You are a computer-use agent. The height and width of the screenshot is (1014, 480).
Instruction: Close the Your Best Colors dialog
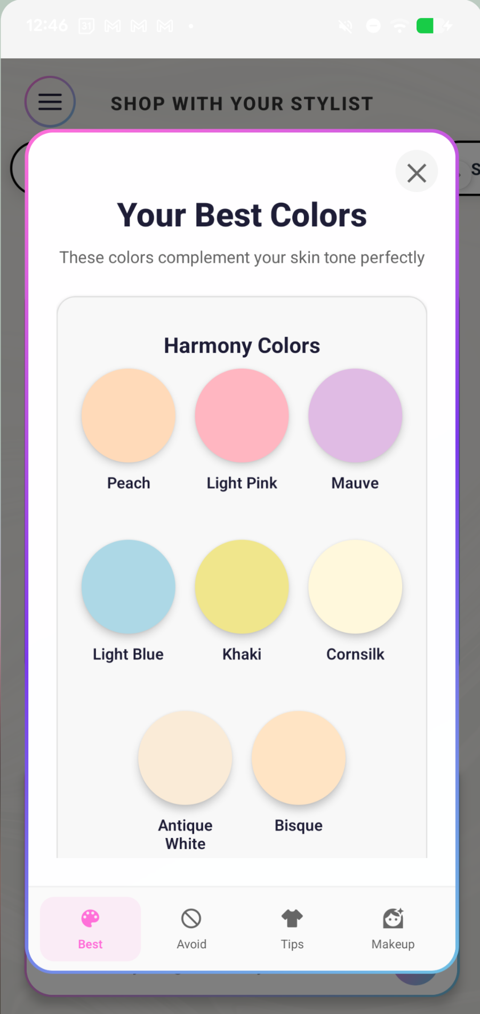417,171
